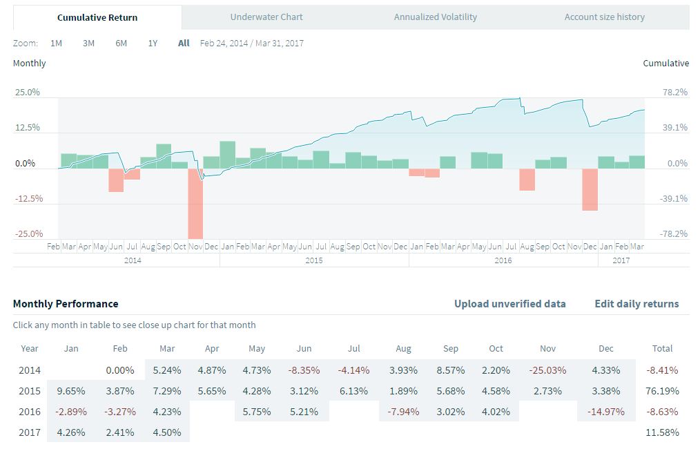700x449 pixels.
Task: Click the -25.03% November 2014 table cell
Action: (550, 370)
